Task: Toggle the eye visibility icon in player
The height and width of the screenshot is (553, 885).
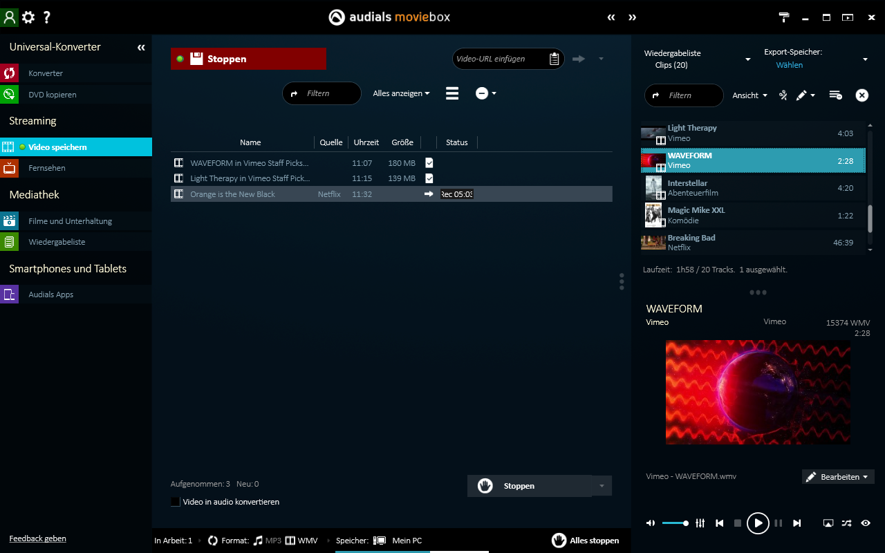Action: click(866, 523)
